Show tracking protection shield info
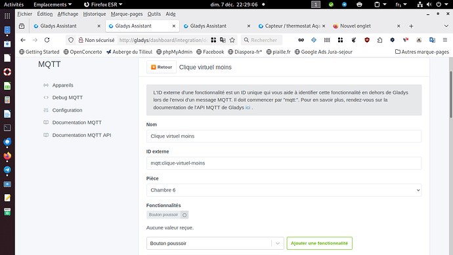453x255 pixels. click(x=71, y=40)
